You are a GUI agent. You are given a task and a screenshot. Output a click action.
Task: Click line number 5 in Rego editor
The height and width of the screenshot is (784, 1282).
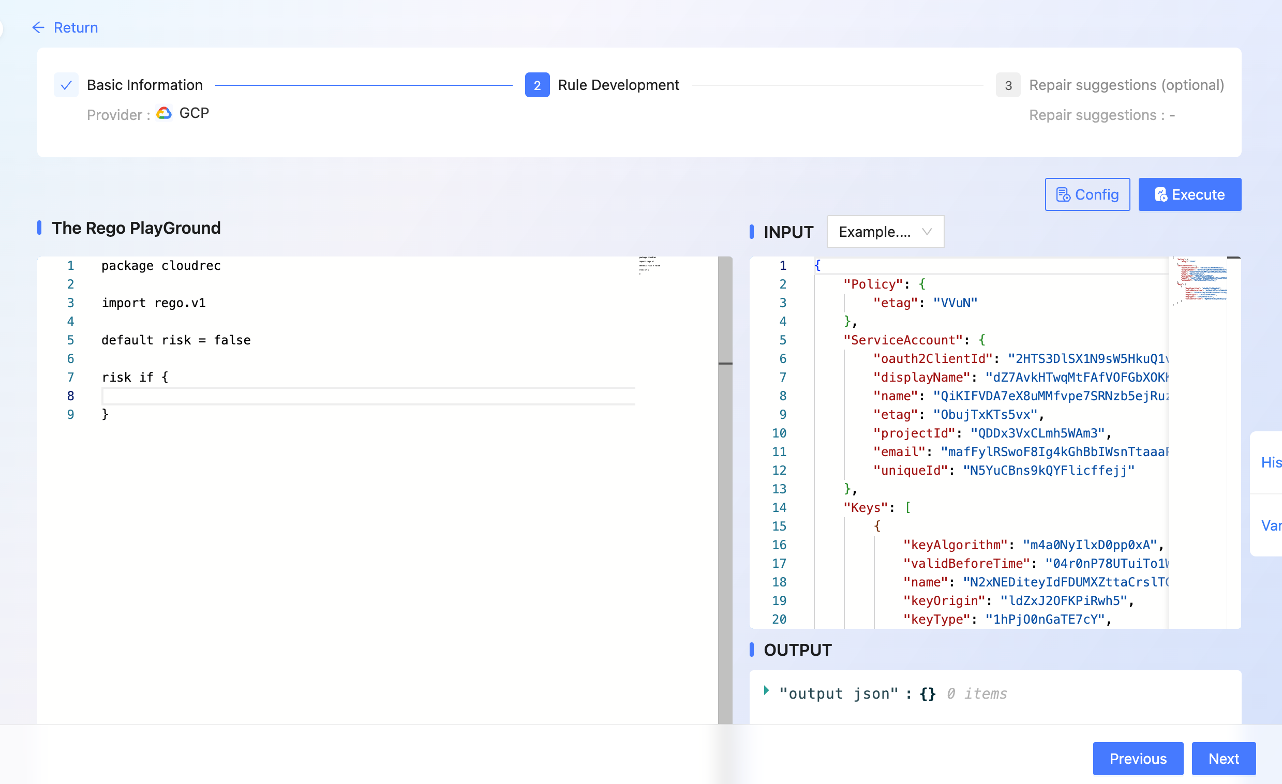coord(71,340)
